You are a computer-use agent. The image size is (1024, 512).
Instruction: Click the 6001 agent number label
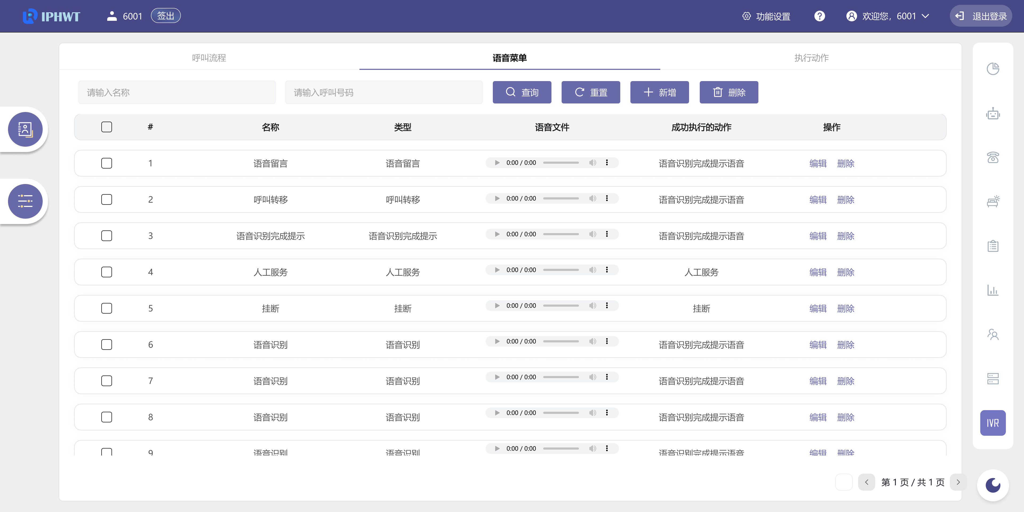pos(132,16)
